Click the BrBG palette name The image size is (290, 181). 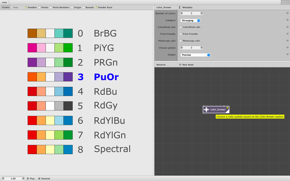click(x=105, y=33)
